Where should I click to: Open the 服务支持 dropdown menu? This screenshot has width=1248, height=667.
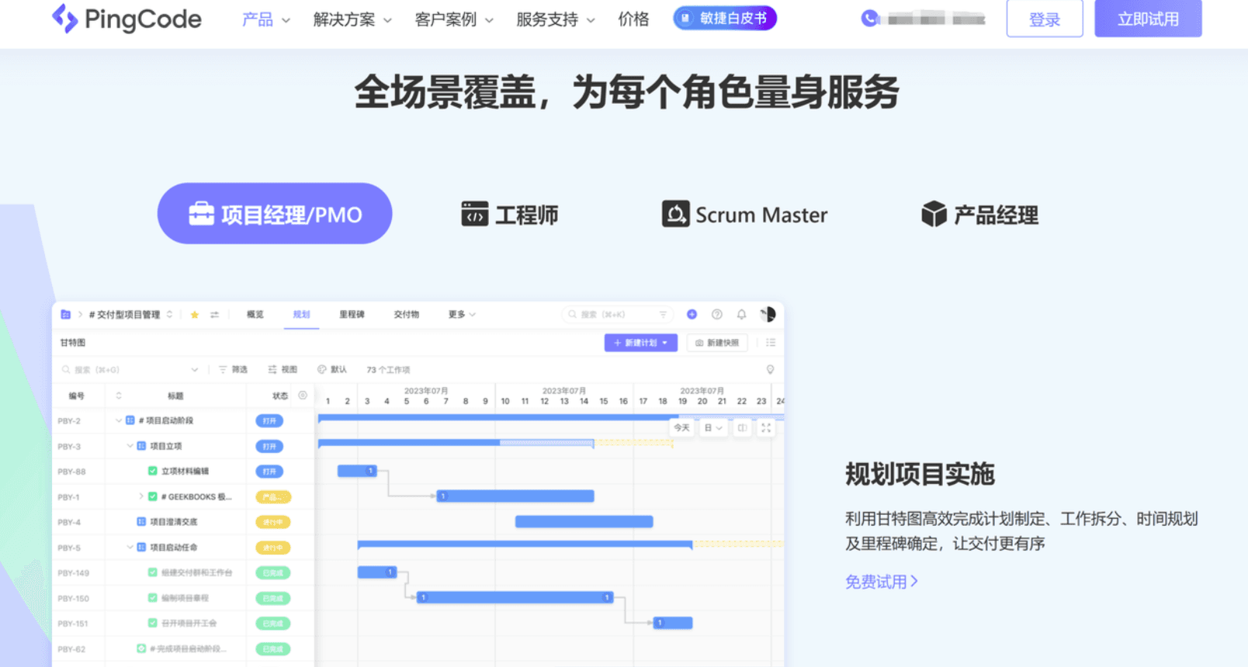click(556, 19)
